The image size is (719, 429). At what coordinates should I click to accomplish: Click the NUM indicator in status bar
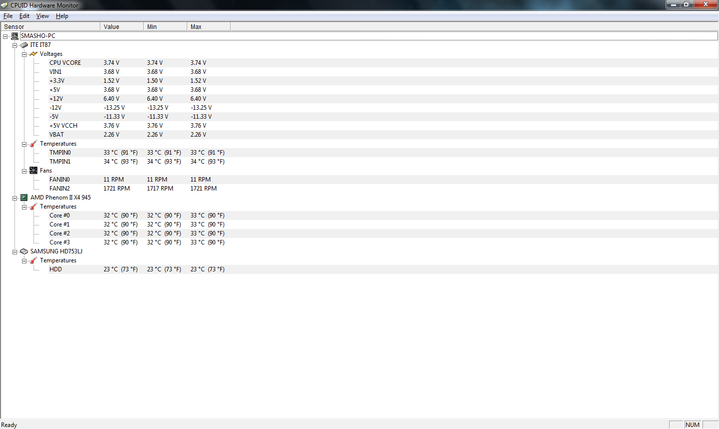click(693, 425)
